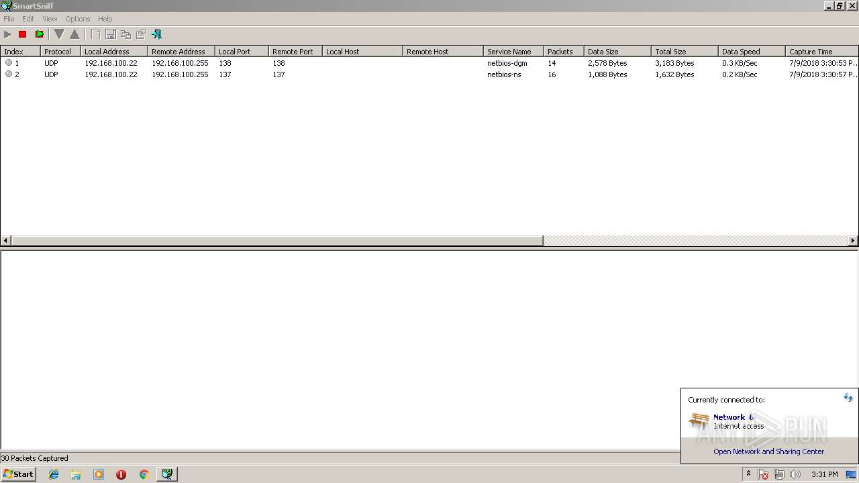Image resolution: width=859 pixels, height=483 pixels.
Task: Open the Edit menu
Action: click(x=28, y=19)
